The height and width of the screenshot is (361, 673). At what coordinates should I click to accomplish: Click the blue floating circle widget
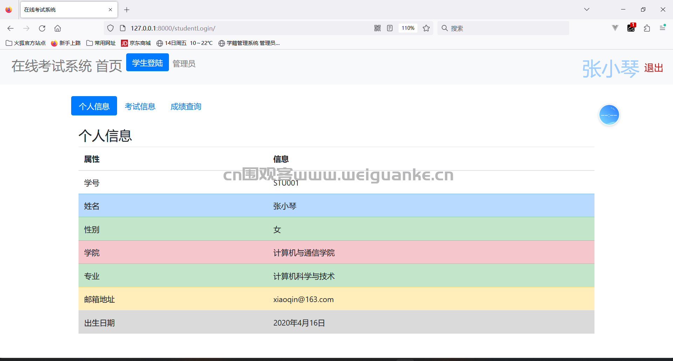(x=609, y=115)
